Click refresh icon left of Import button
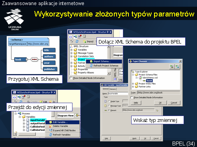This screenshot has width=197, height=147. (77, 42)
